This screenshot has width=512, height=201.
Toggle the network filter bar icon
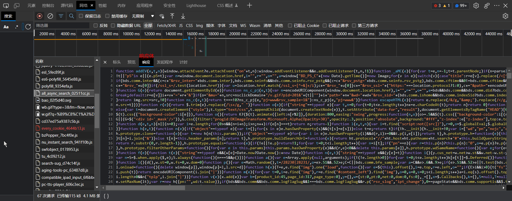(61, 16)
